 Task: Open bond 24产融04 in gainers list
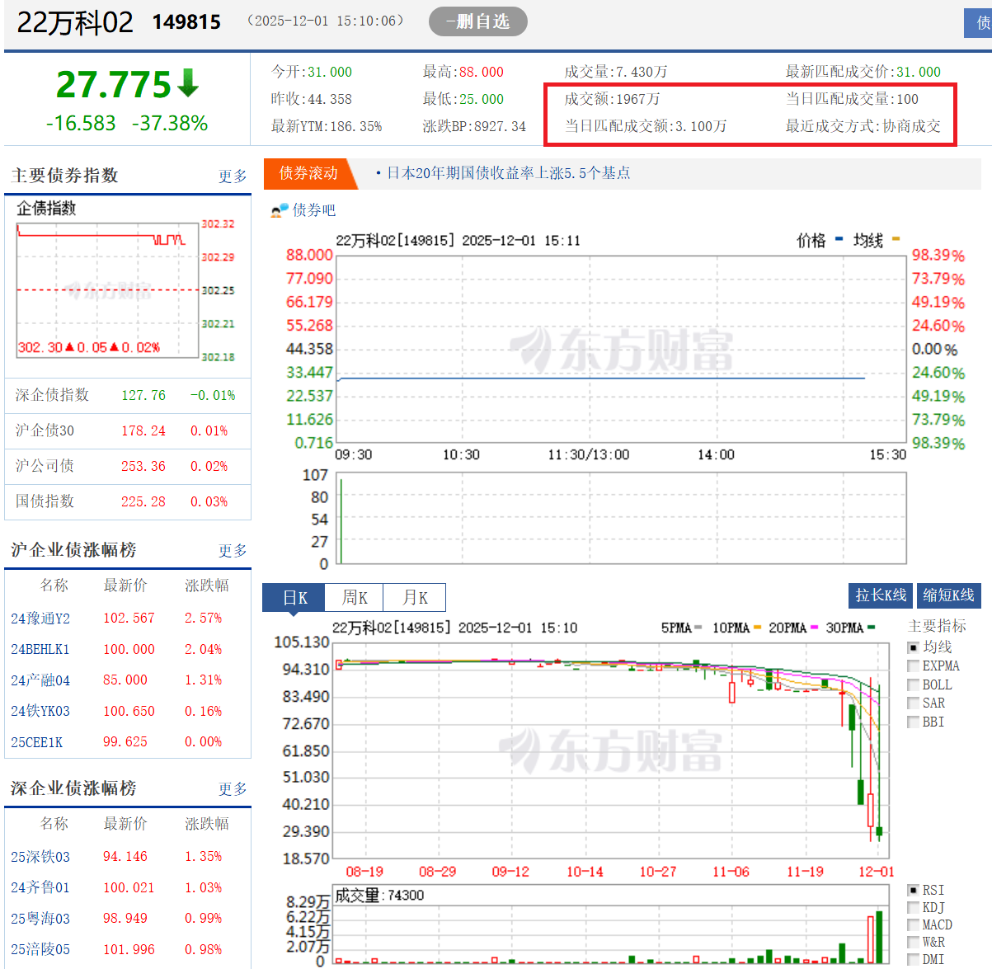pos(40,680)
